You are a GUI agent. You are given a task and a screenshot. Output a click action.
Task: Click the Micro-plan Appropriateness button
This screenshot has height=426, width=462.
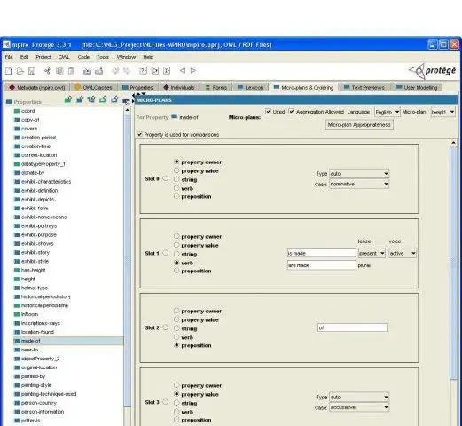tap(359, 125)
